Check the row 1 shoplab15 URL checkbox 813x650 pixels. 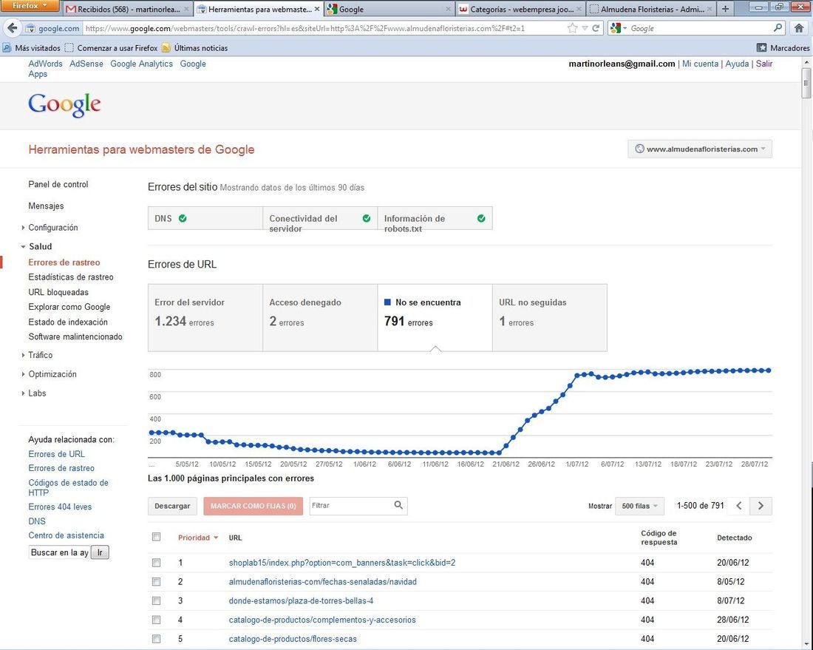point(156,562)
